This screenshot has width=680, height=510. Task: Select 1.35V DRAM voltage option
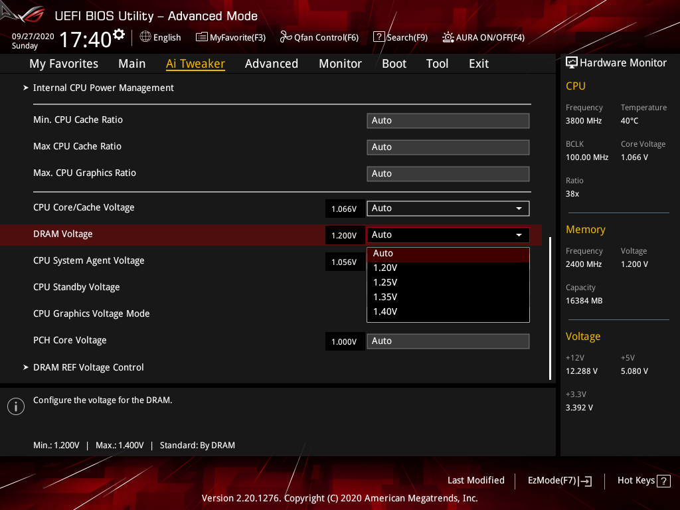pos(448,297)
